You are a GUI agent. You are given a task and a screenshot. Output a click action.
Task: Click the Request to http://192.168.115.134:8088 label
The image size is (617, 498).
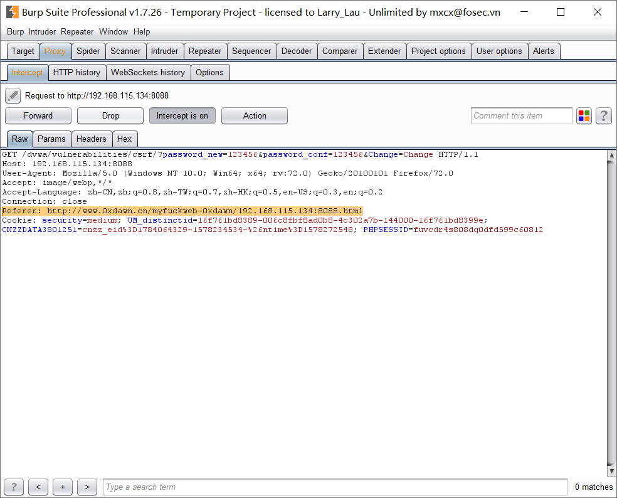(x=97, y=96)
